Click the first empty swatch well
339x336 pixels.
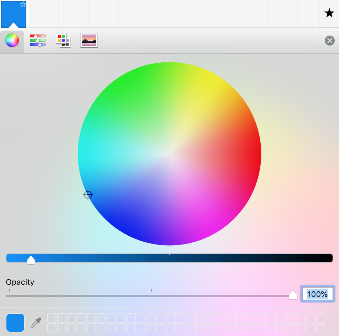pos(52,318)
